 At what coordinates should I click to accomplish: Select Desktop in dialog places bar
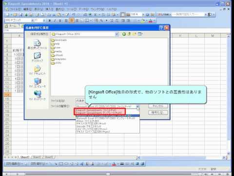point(37,57)
